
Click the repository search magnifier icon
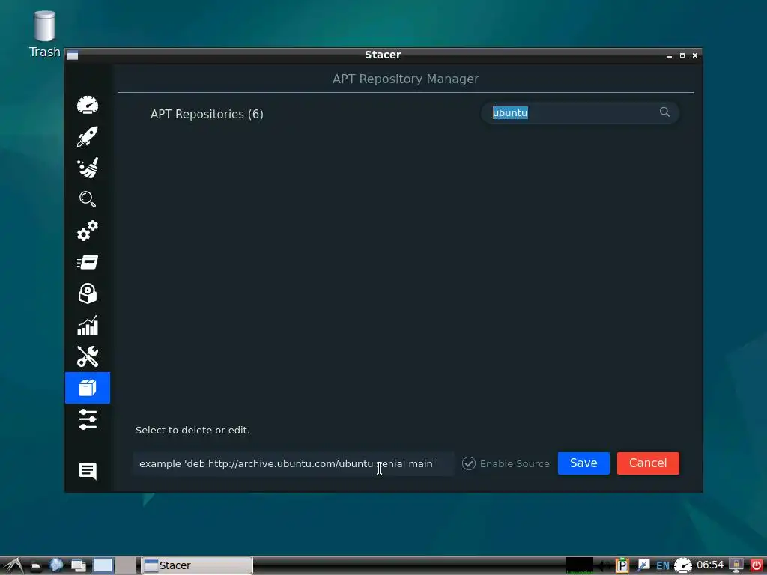point(664,112)
